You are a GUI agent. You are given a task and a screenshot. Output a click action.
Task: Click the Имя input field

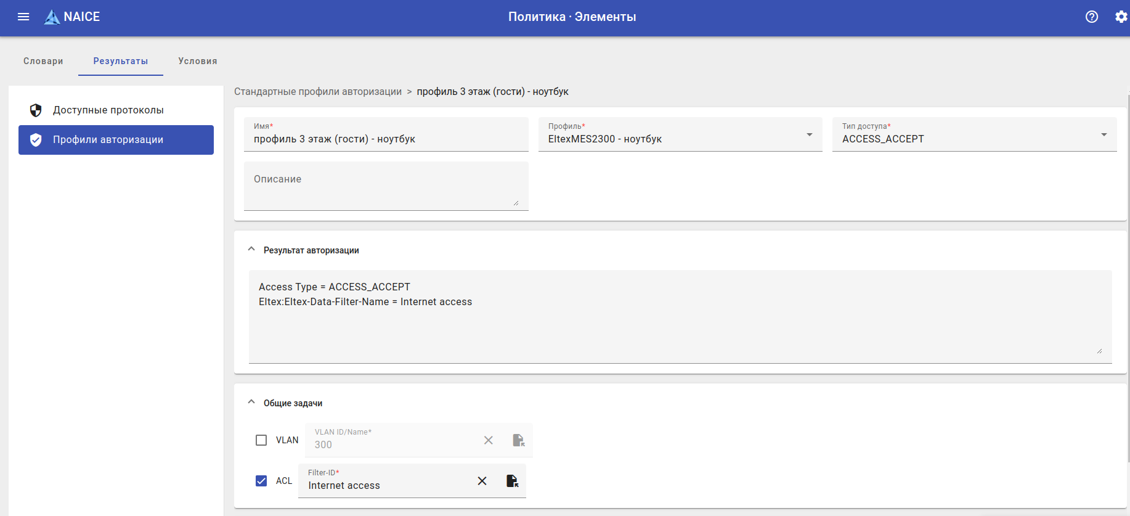(x=386, y=139)
